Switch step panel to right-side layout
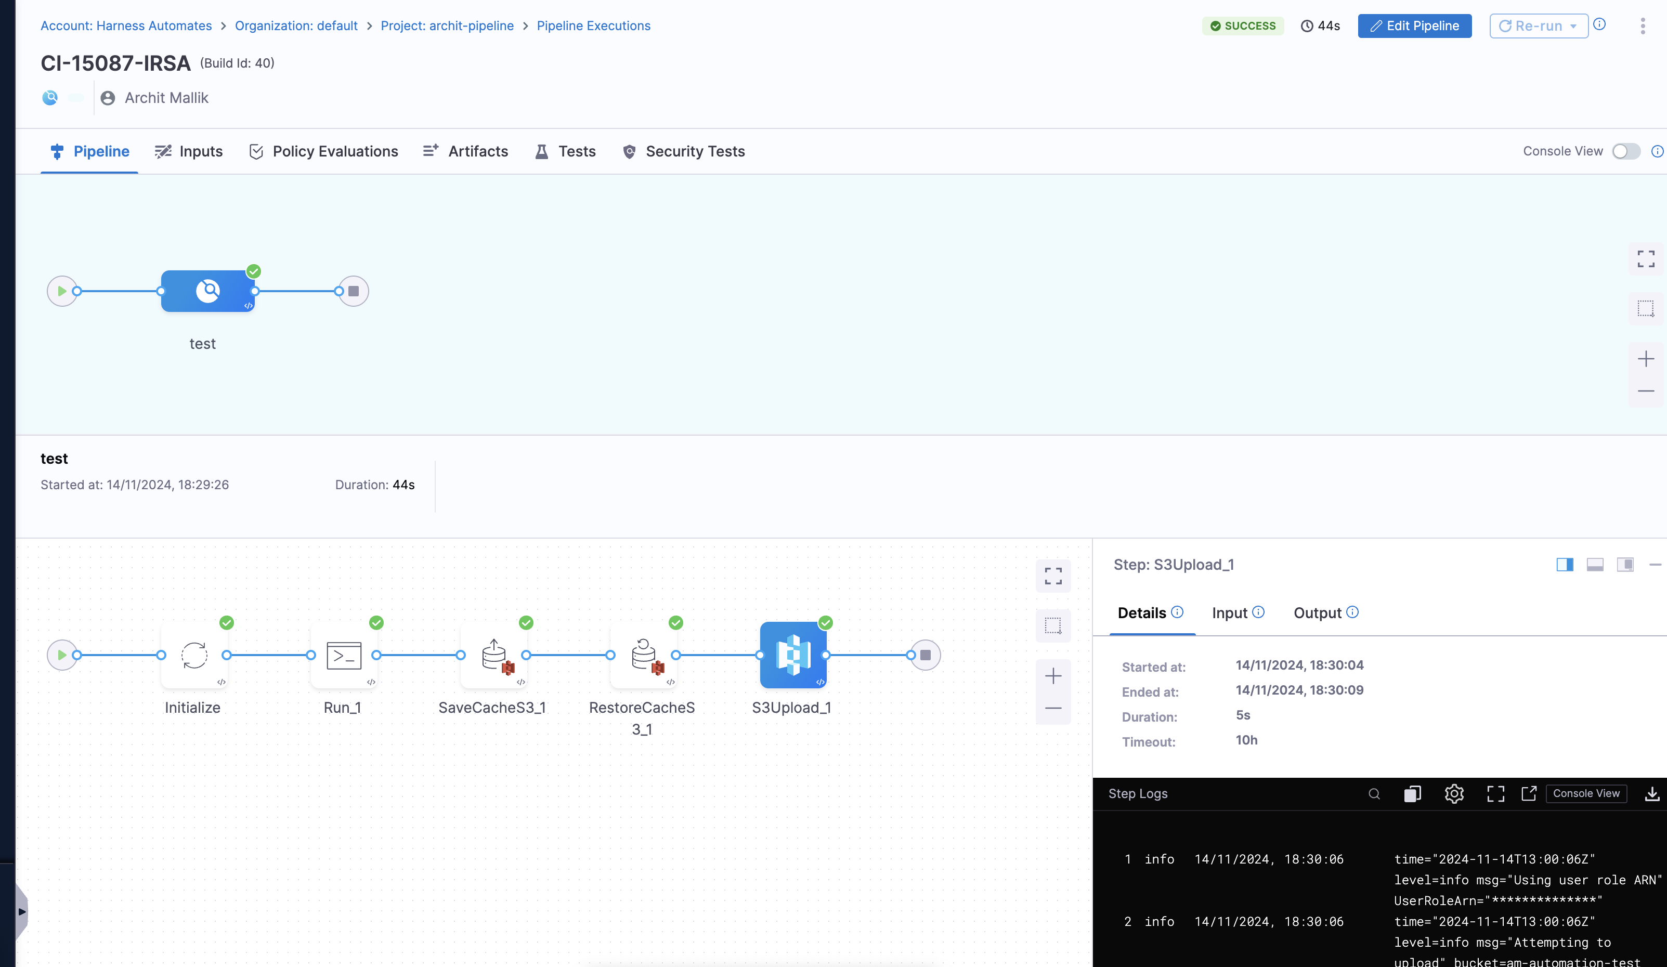The height and width of the screenshot is (967, 1667). pos(1565,564)
